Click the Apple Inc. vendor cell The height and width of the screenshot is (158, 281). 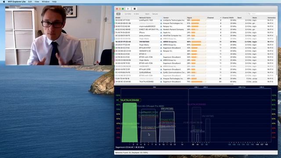point(167,32)
